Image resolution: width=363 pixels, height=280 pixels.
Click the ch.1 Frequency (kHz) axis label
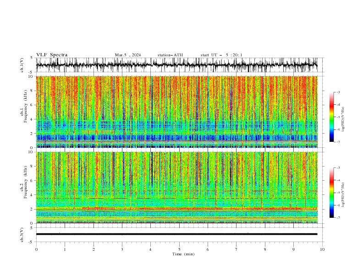click(x=24, y=105)
